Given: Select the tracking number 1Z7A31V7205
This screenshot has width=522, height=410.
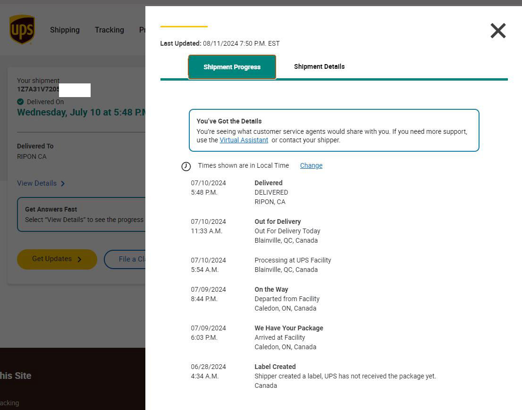Looking at the screenshot, I should point(38,89).
